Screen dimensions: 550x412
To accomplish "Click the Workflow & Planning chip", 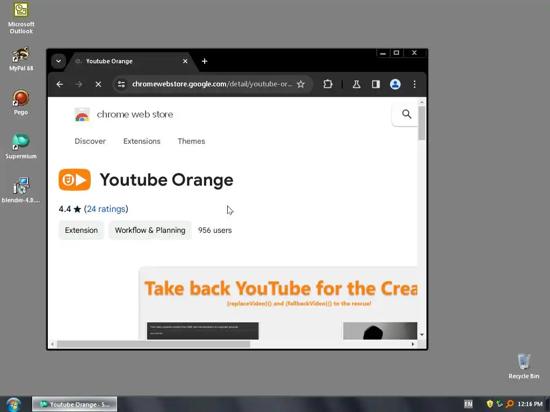I will point(150,230).
